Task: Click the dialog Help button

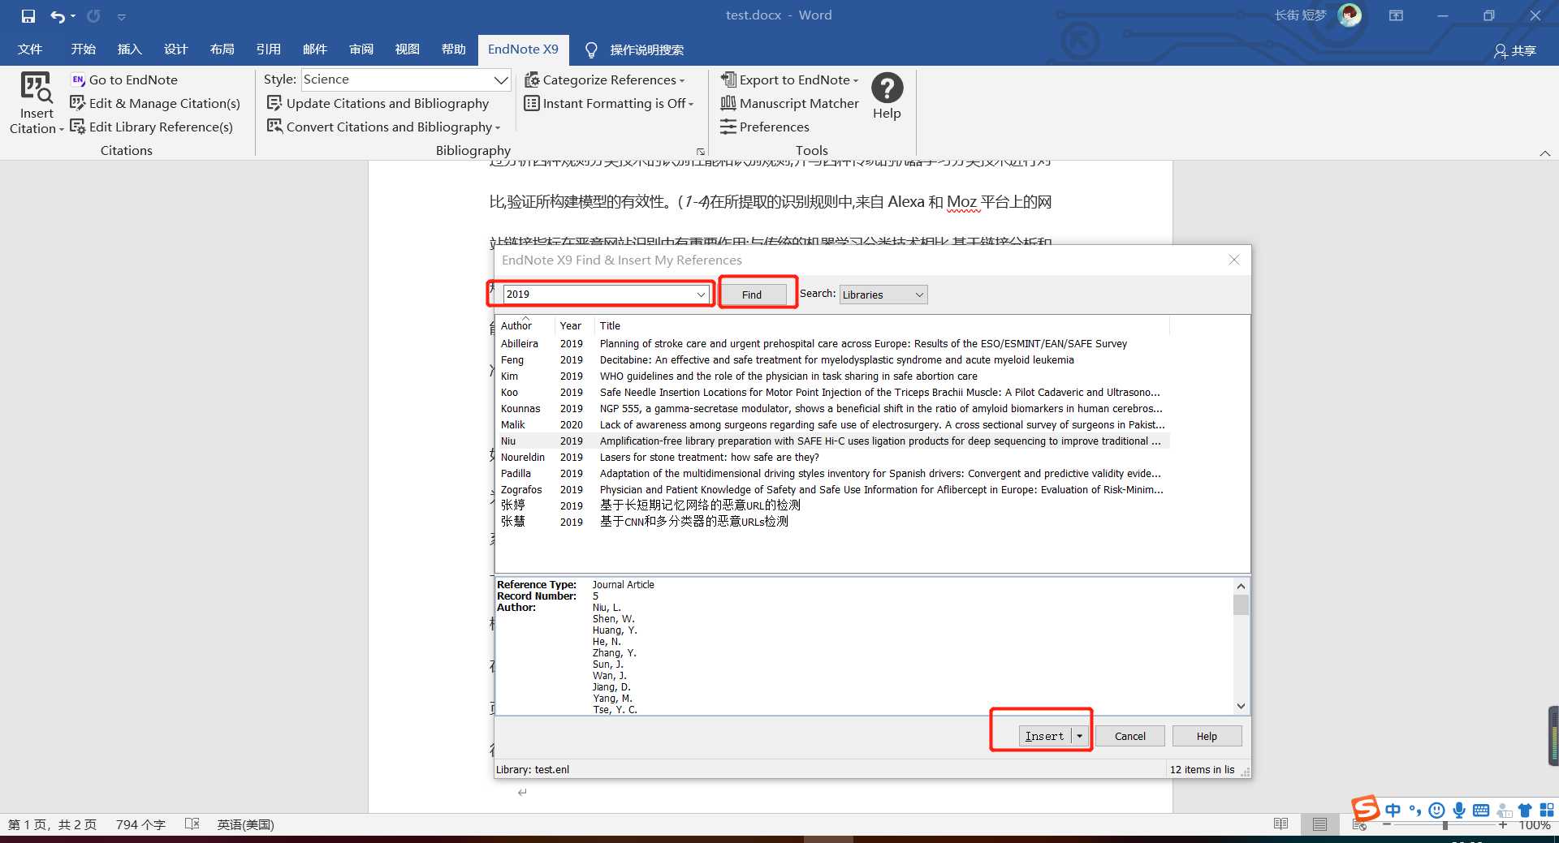Action: click(1207, 736)
